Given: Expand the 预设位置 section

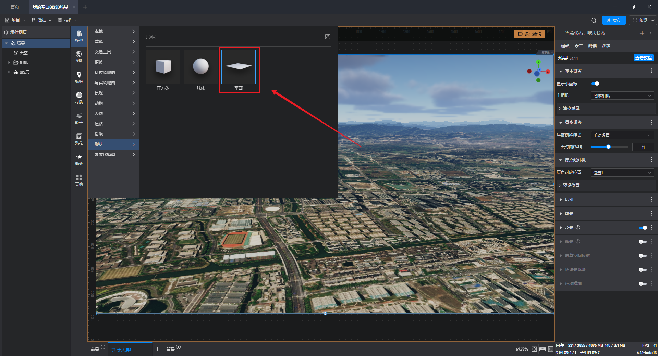Looking at the screenshot, I should pyautogui.click(x=606, y=186).
